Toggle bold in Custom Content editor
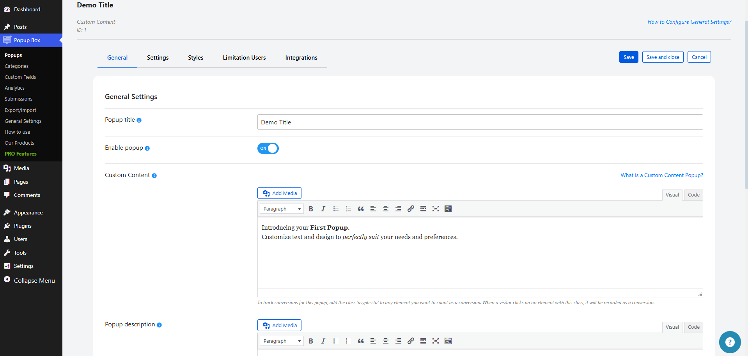This screenshot has height=356, width=748. [x=311, y=209]
